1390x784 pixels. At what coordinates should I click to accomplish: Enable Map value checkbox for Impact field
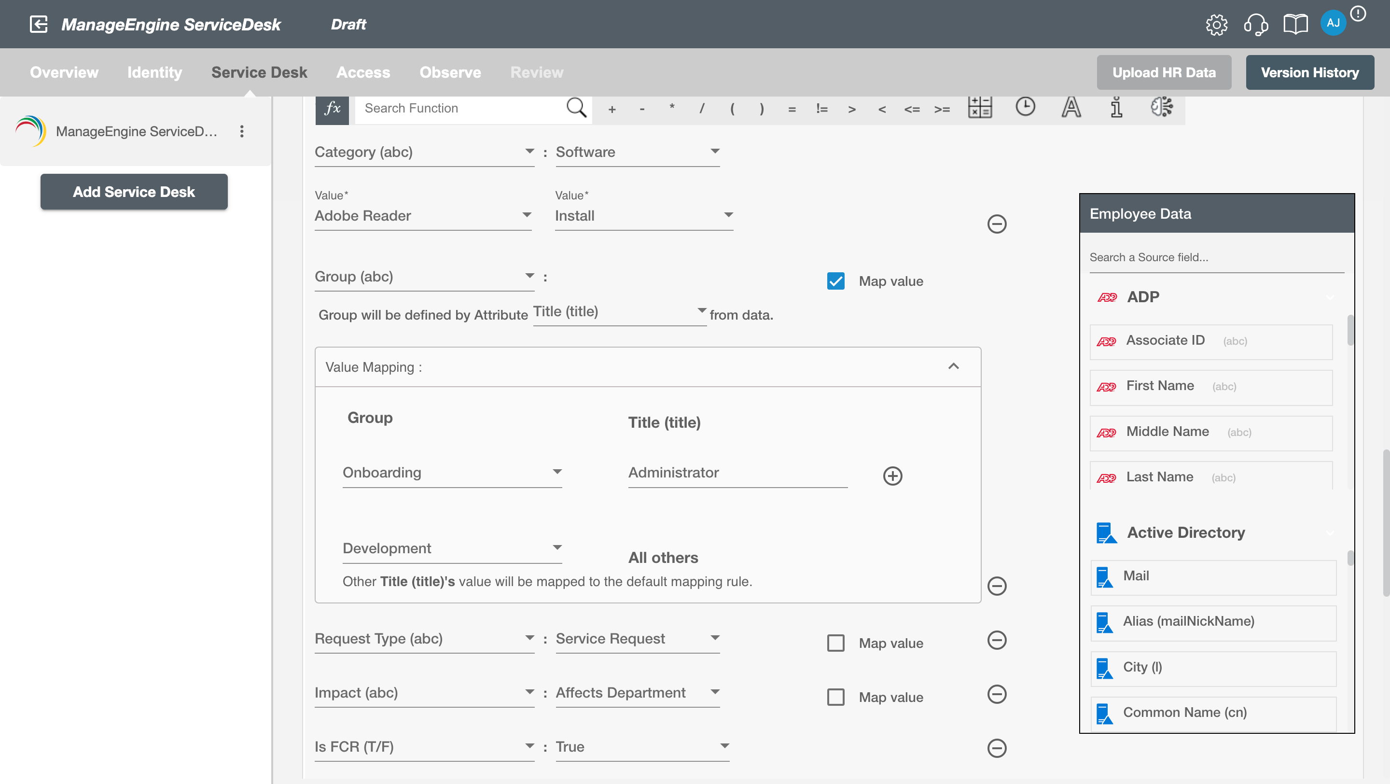tap(835, 696)
